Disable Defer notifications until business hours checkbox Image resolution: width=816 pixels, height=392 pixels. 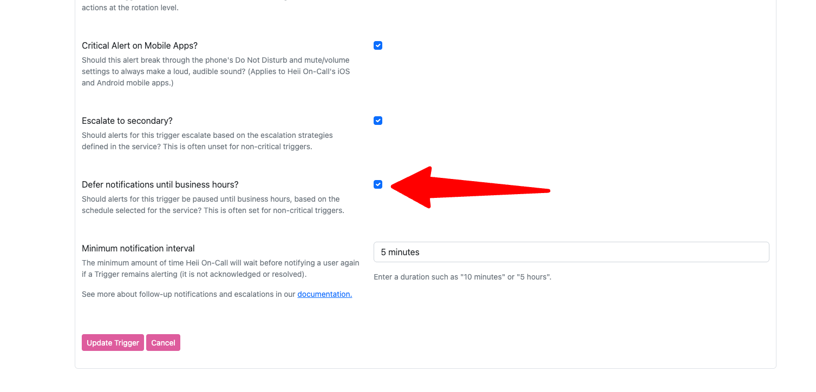coord(378,184)
